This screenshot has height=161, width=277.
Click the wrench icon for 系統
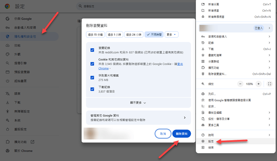pos(7,120)
